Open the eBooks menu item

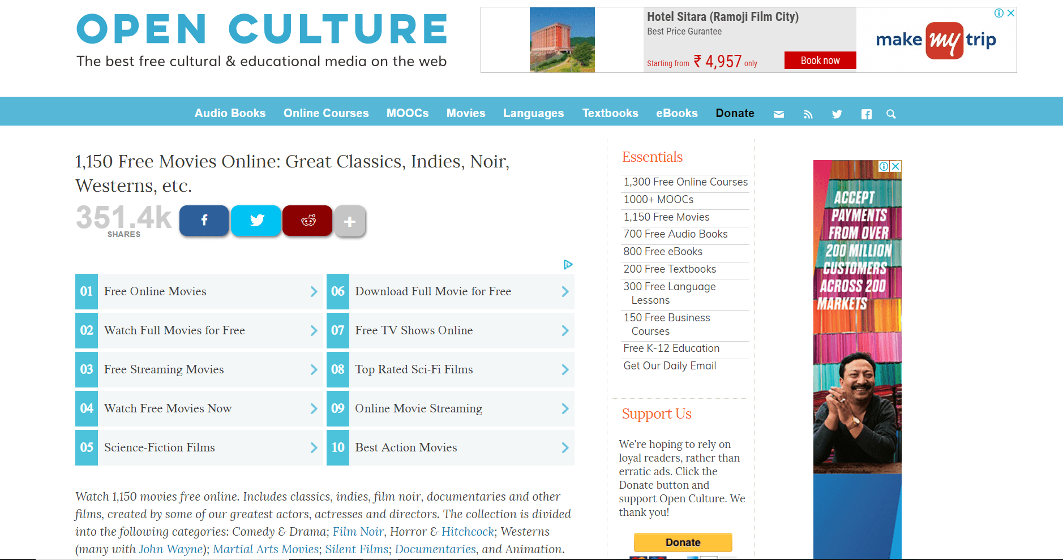tap(677, 113)
